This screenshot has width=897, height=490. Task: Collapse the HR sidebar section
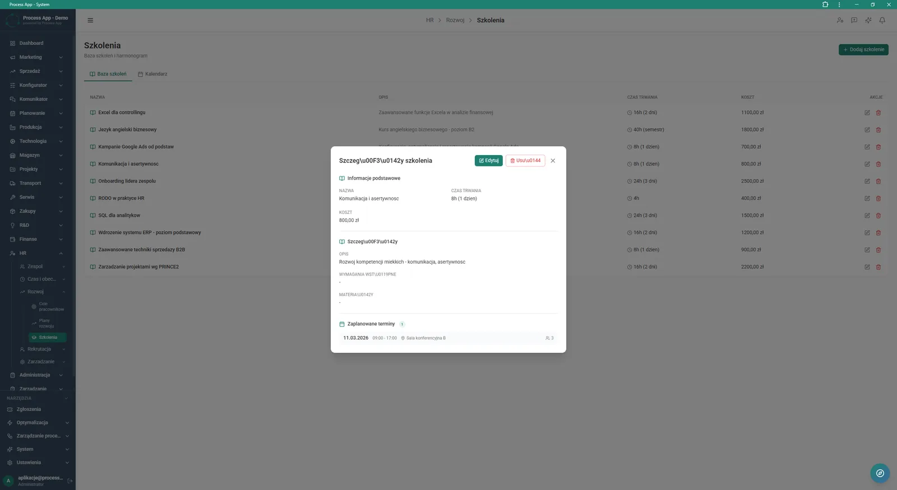tap(37, 253)
